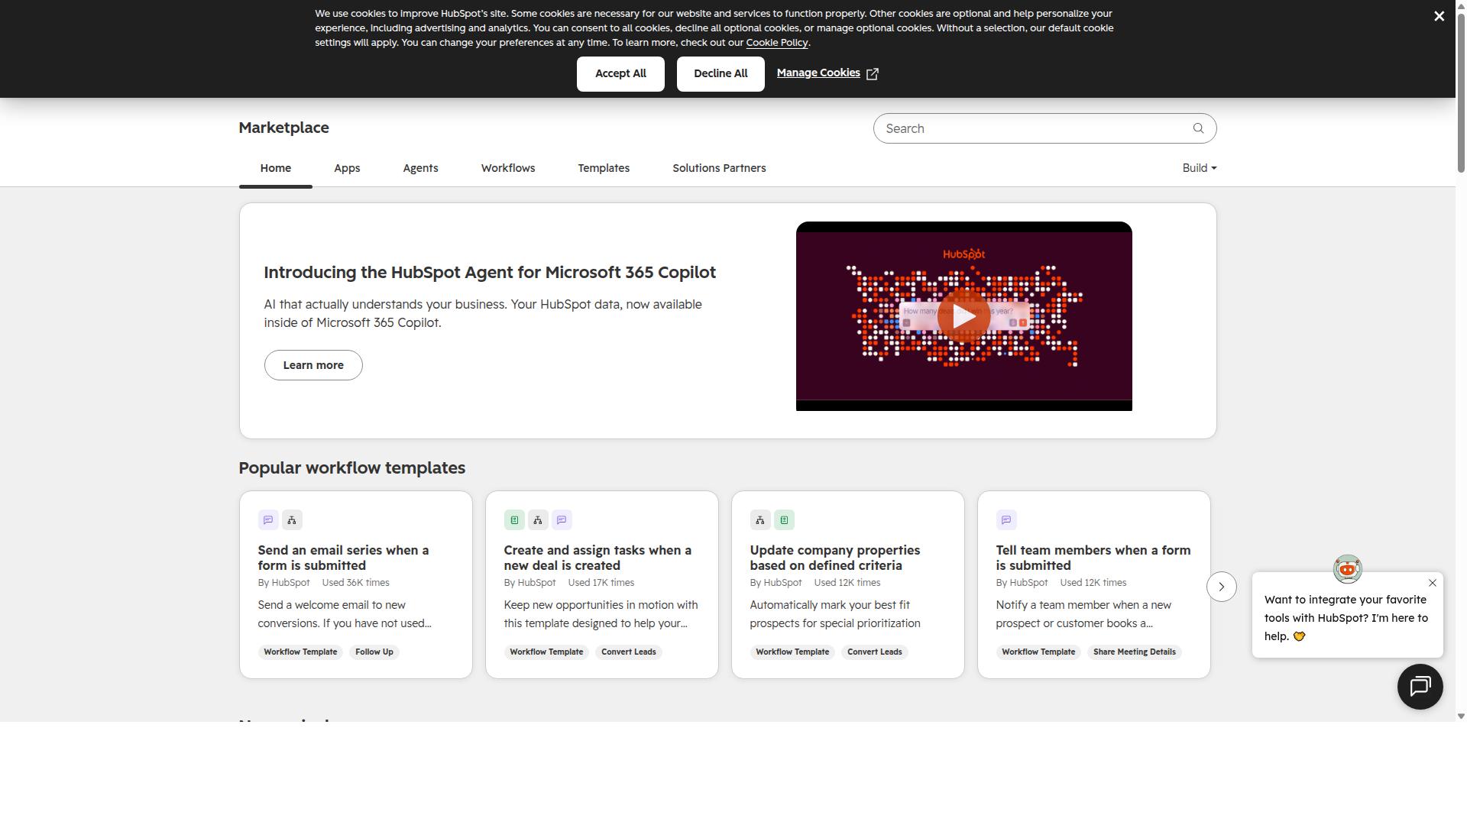Click the Follow Up tag
The height and width of the screenshot is (825, 1467).
pyautogui.click(x=374, y=652)
